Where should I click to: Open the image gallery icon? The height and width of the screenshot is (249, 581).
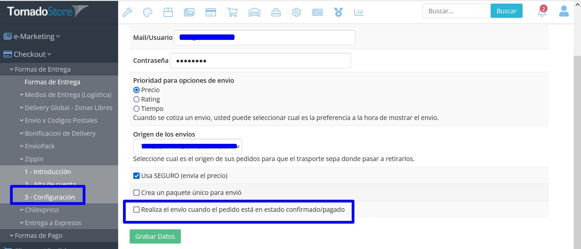pos(189,12)
